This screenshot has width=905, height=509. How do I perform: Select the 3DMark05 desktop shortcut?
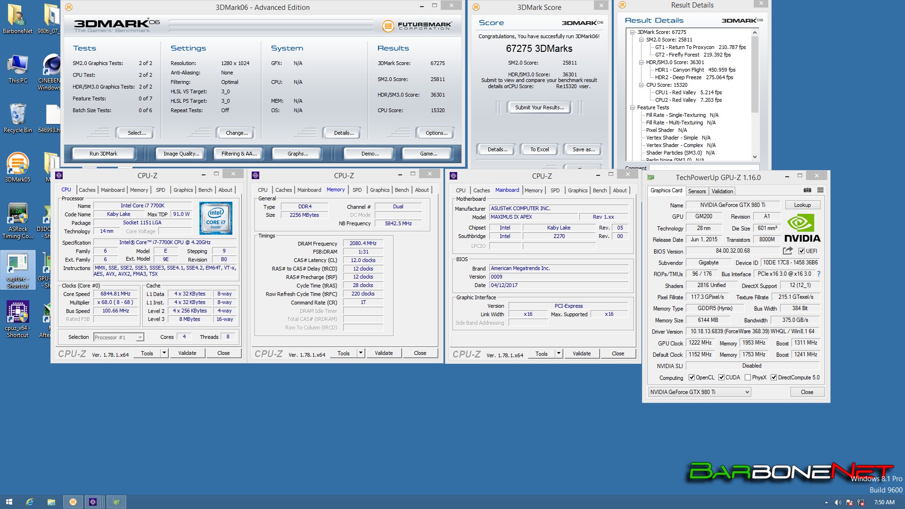(x=18, y=167)
